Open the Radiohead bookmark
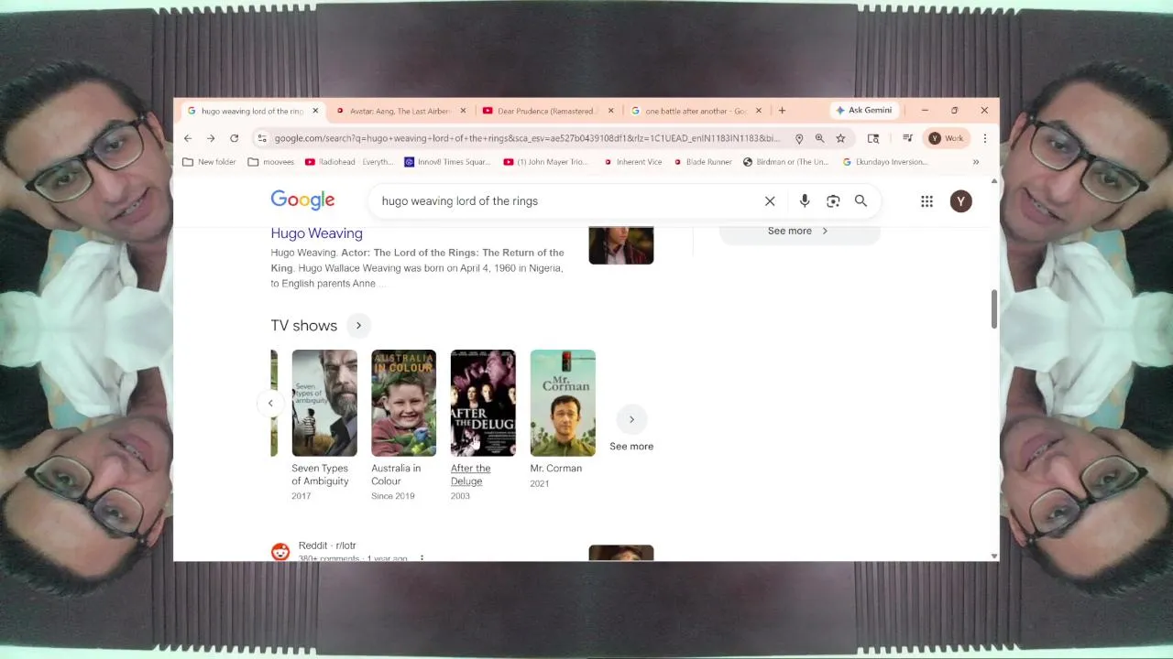The height and width of the screenshot is (659, 1173). point(349,162)
